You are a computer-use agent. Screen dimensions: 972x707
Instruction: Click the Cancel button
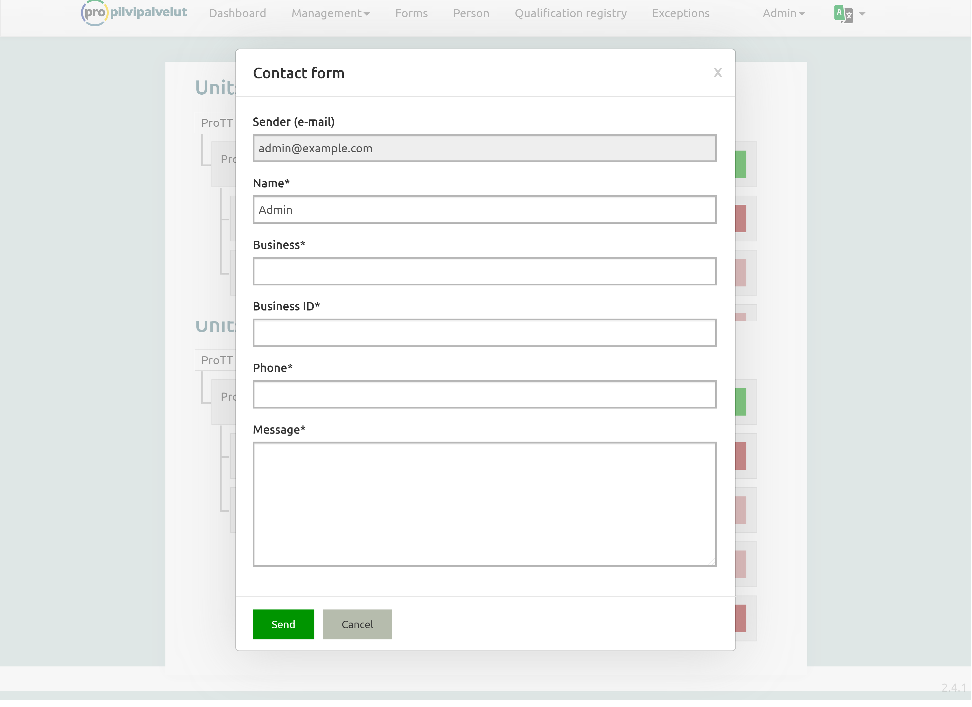tap(357, 624)
